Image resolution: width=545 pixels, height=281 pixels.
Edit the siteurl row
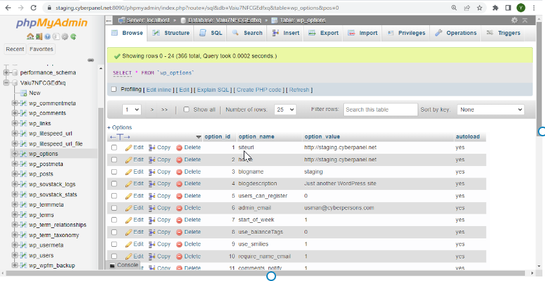tap(134, 147)
